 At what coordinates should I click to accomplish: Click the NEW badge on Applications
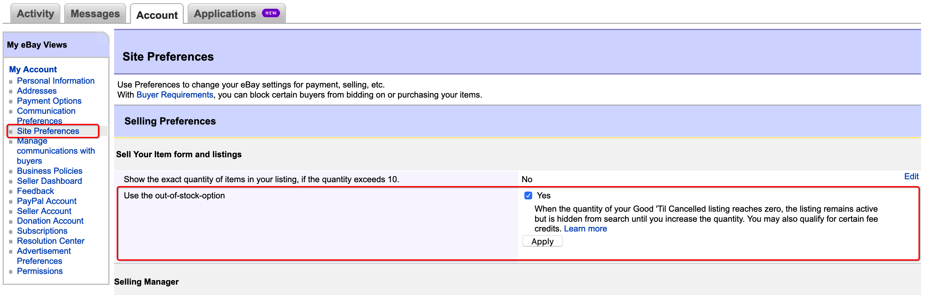[271, 13]
